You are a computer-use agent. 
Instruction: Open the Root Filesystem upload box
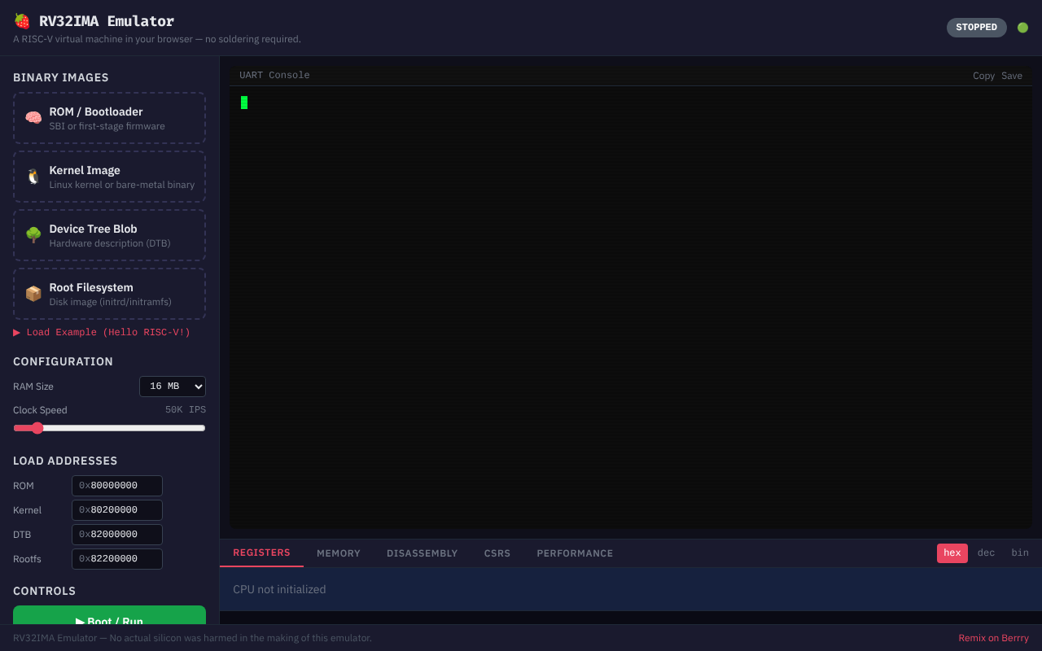point(109,294)
